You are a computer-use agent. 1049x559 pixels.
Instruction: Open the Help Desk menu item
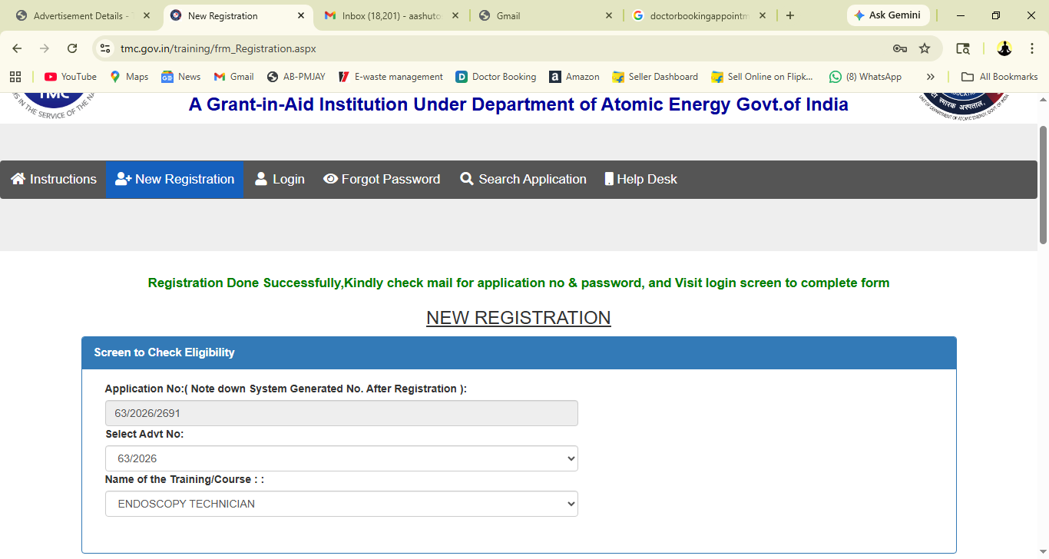click(641, 179)
